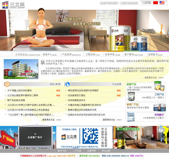Viewport: 169px width, 158px height.
Task: Click paint bucket image in 家装产品 card
Action: (159, 86)
